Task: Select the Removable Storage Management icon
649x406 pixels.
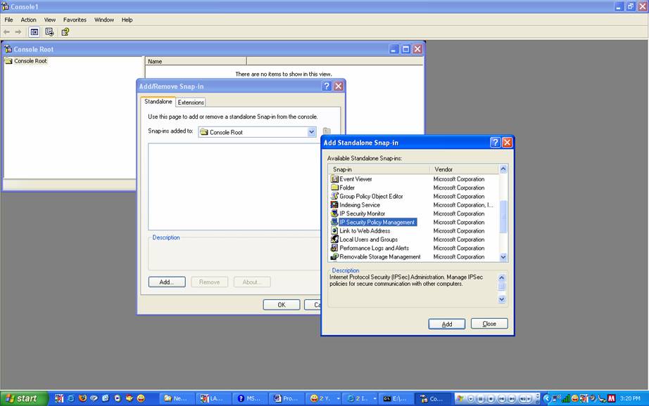Action: (334, 257)
